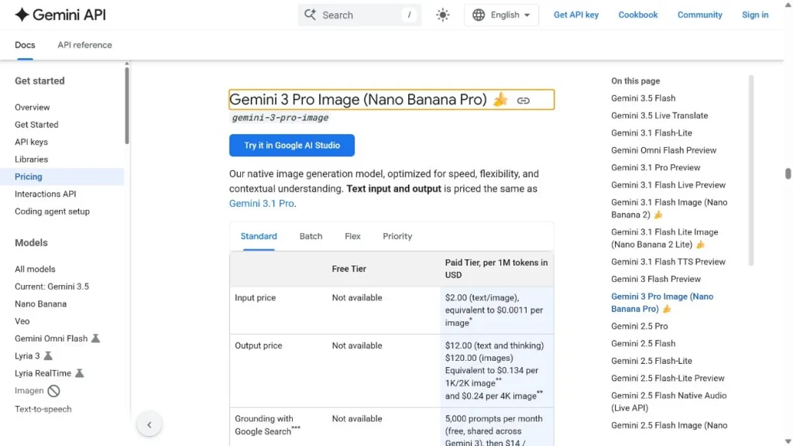Jump to Gemini Omni Flash Preview section
Viewport: 793px width, 446px height.
pyautogui.click(x=664, y=150)
